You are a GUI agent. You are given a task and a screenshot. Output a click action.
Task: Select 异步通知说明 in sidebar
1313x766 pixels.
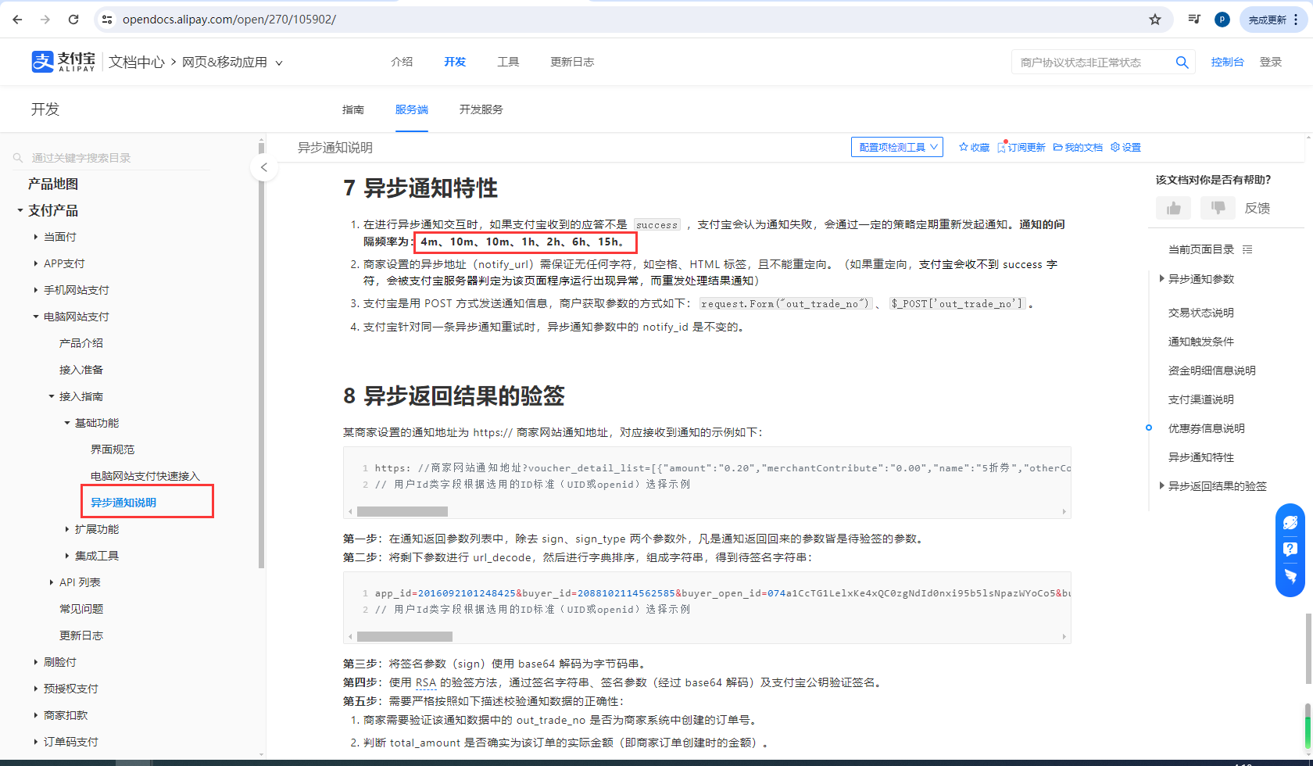pyautogui.click(x=123, y=503)
